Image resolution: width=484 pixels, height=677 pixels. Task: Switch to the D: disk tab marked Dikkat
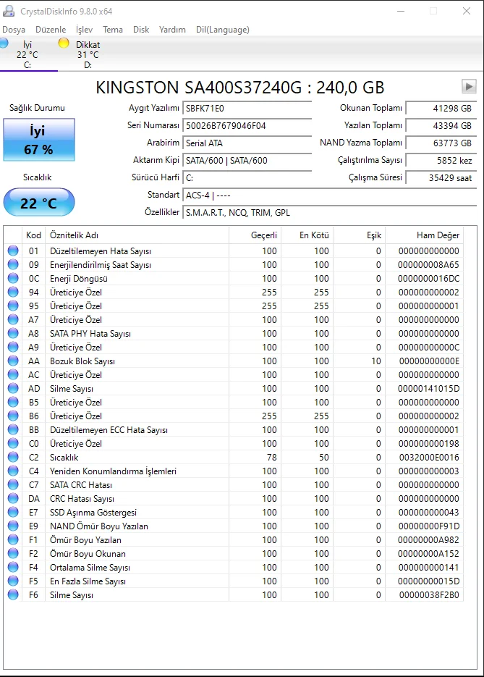(88, 54)
